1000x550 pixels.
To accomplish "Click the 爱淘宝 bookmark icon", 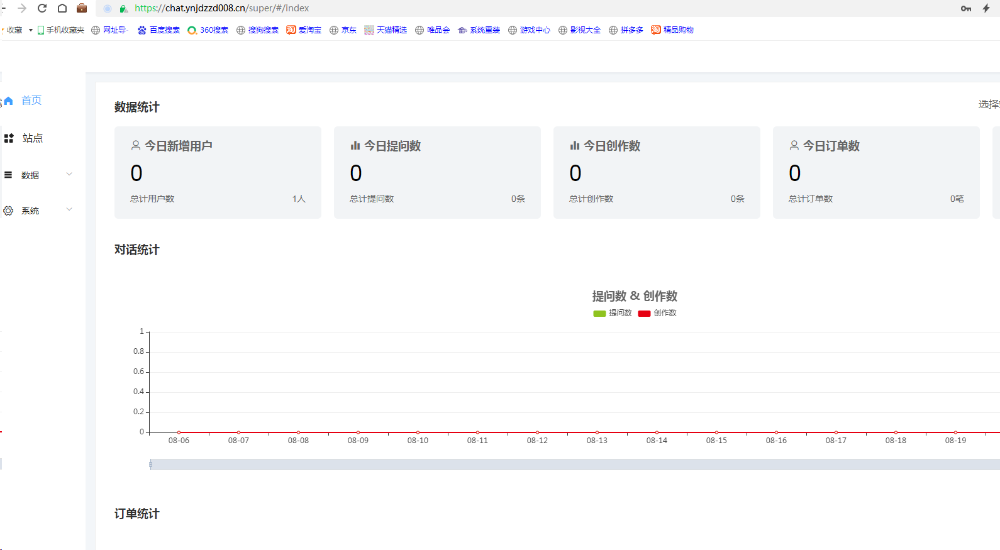I will pyautogui.click(x=291, y=30).
